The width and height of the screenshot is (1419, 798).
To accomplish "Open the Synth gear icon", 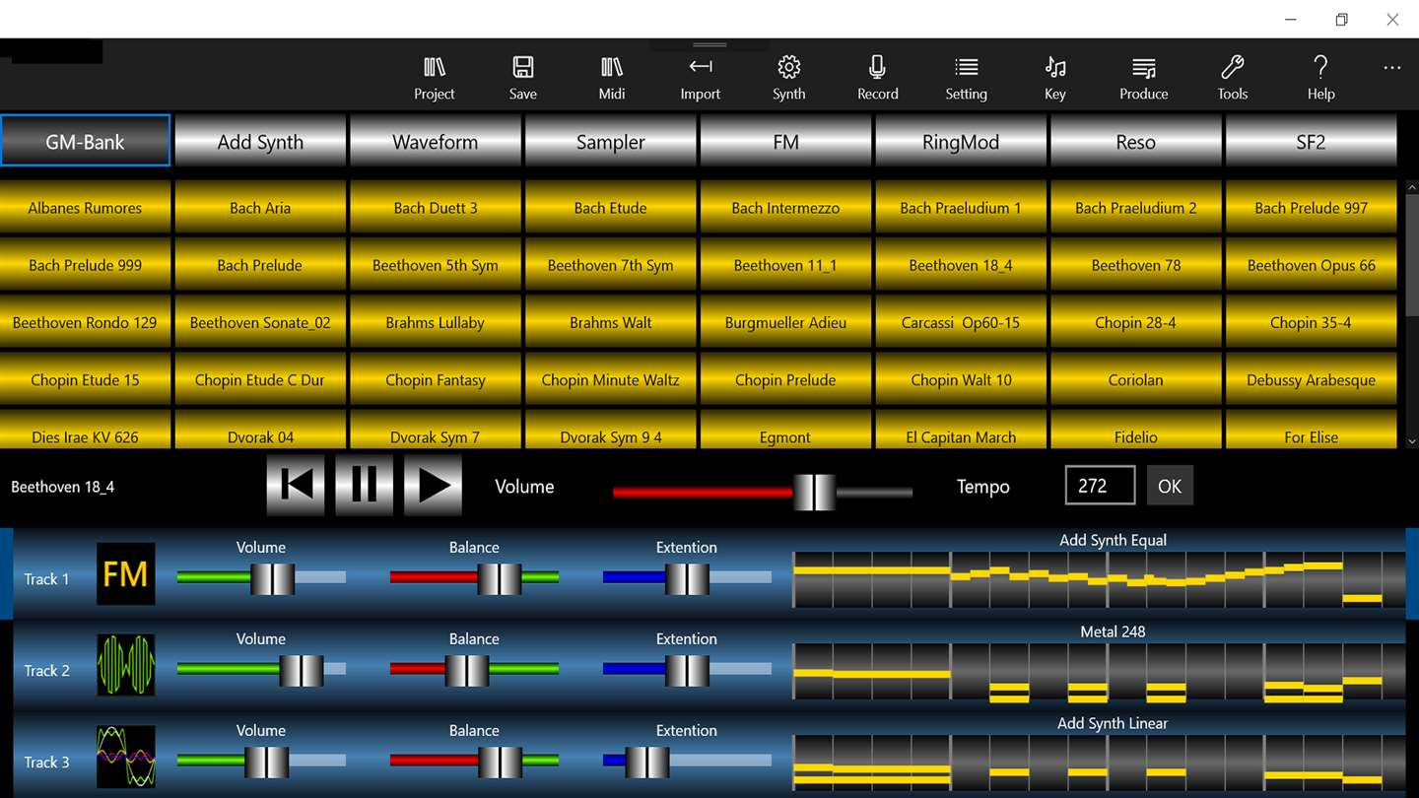I will (789, 67).
